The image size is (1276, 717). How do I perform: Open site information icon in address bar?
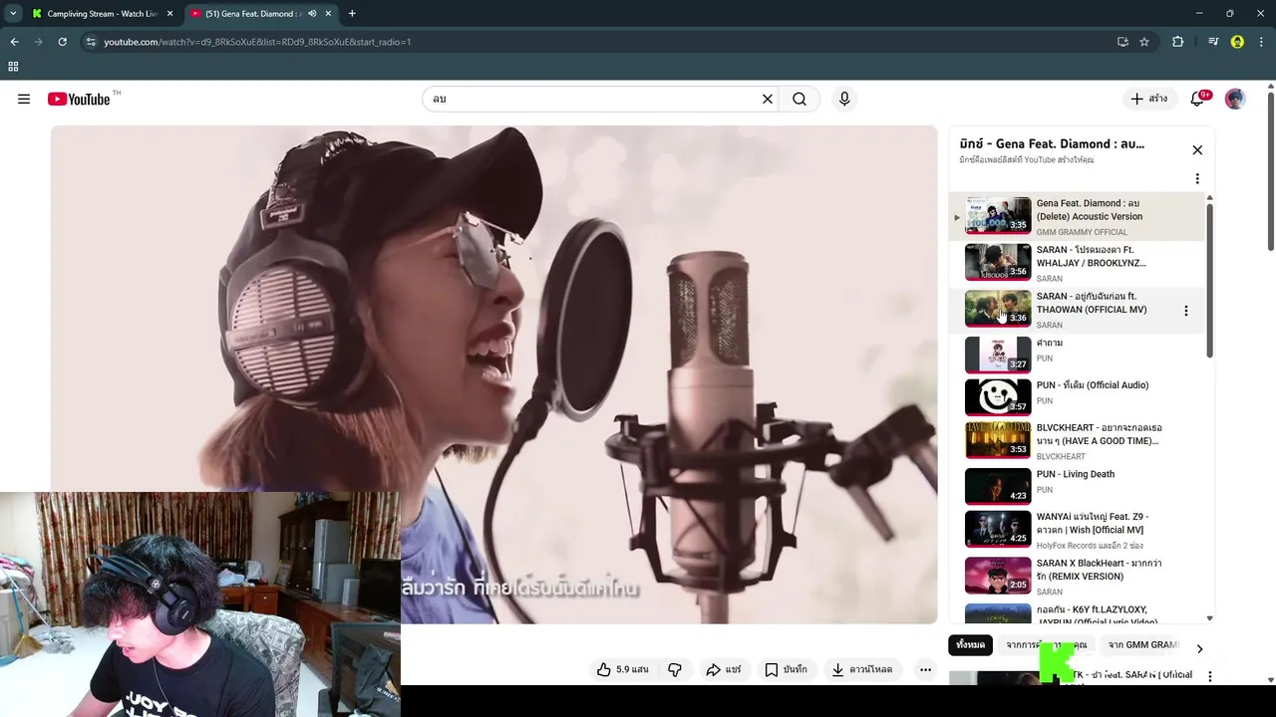tap(91, 42)
